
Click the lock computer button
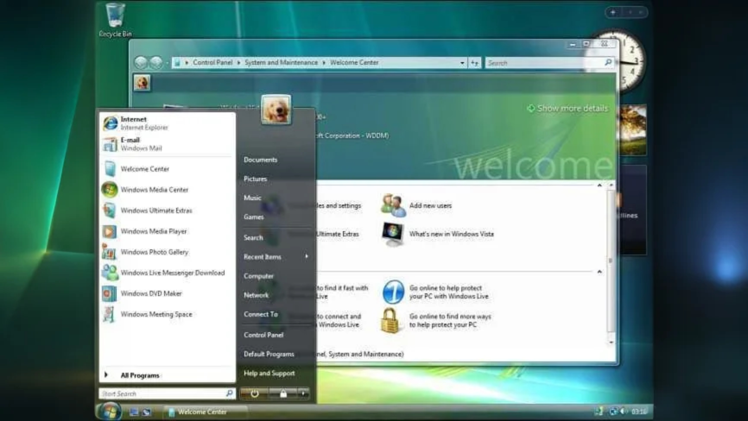tap(283, 394)
